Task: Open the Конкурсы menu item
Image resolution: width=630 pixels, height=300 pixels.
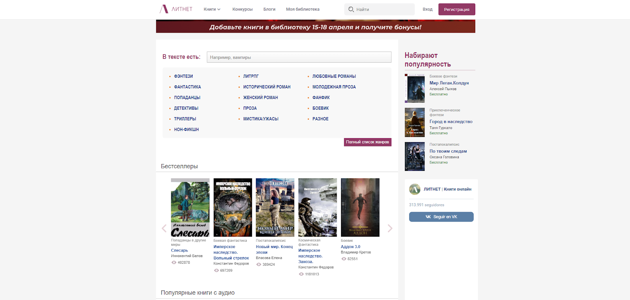Action: click(x=243, y=9)
